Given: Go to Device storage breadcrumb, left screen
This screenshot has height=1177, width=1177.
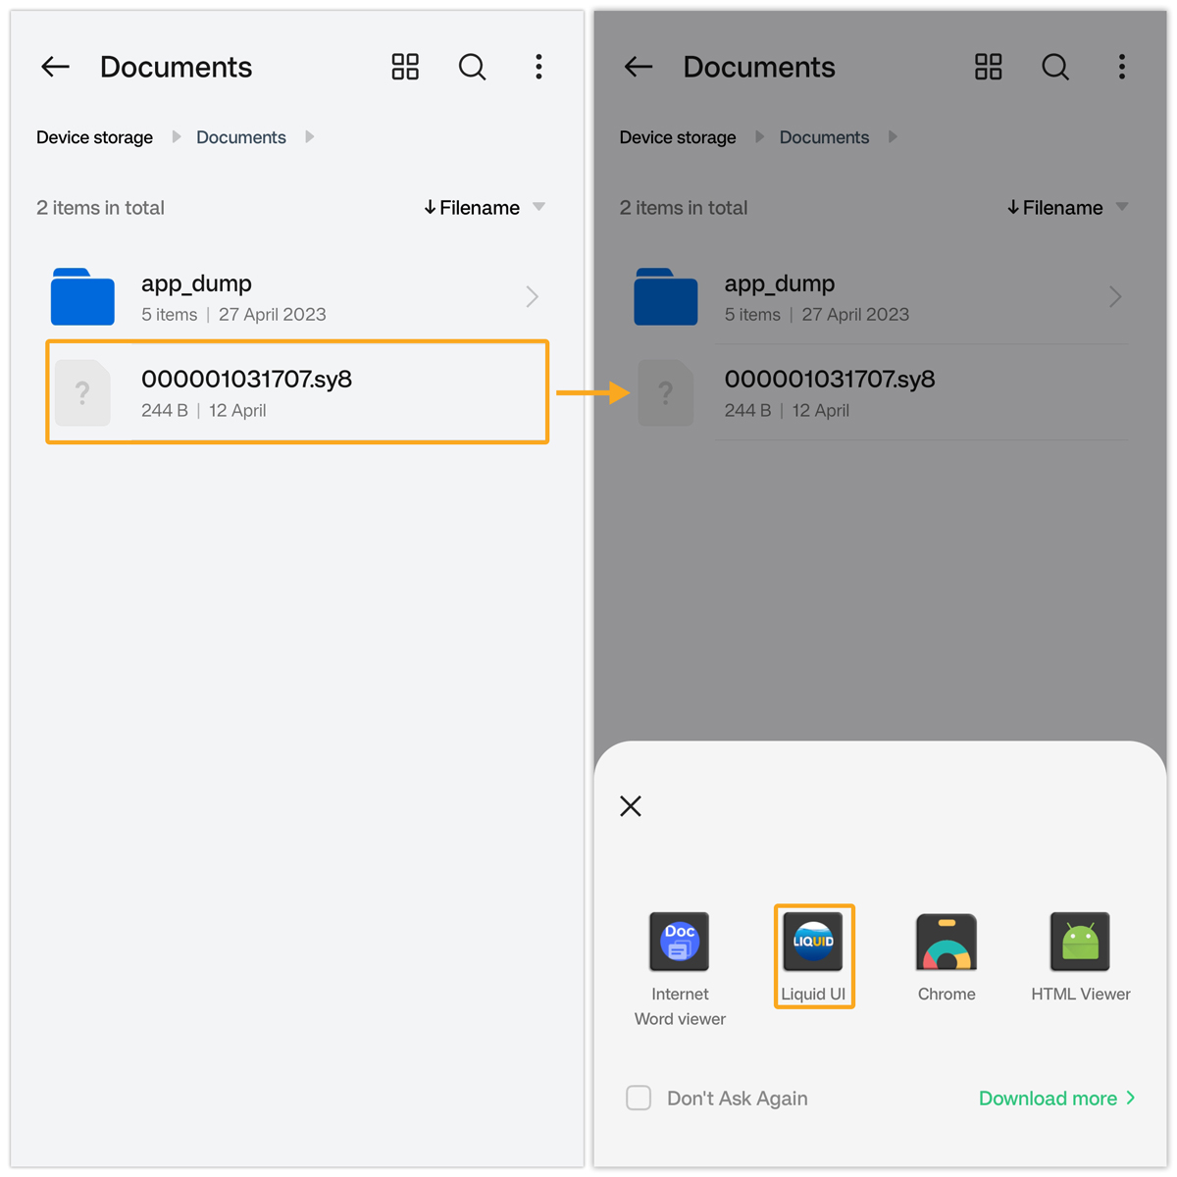Looking at the screenshot, I should tap(94, 137).
